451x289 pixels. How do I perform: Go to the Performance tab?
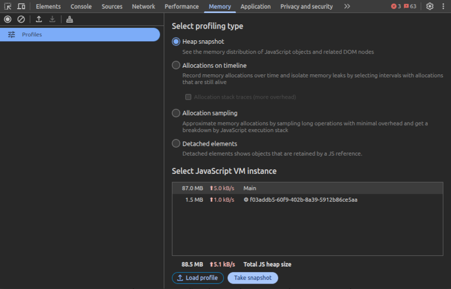pyautogui.click(x=182, y=7)
